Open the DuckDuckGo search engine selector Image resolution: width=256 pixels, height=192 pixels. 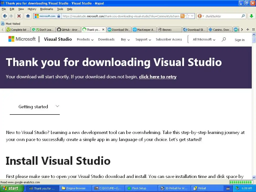point(201,16)
